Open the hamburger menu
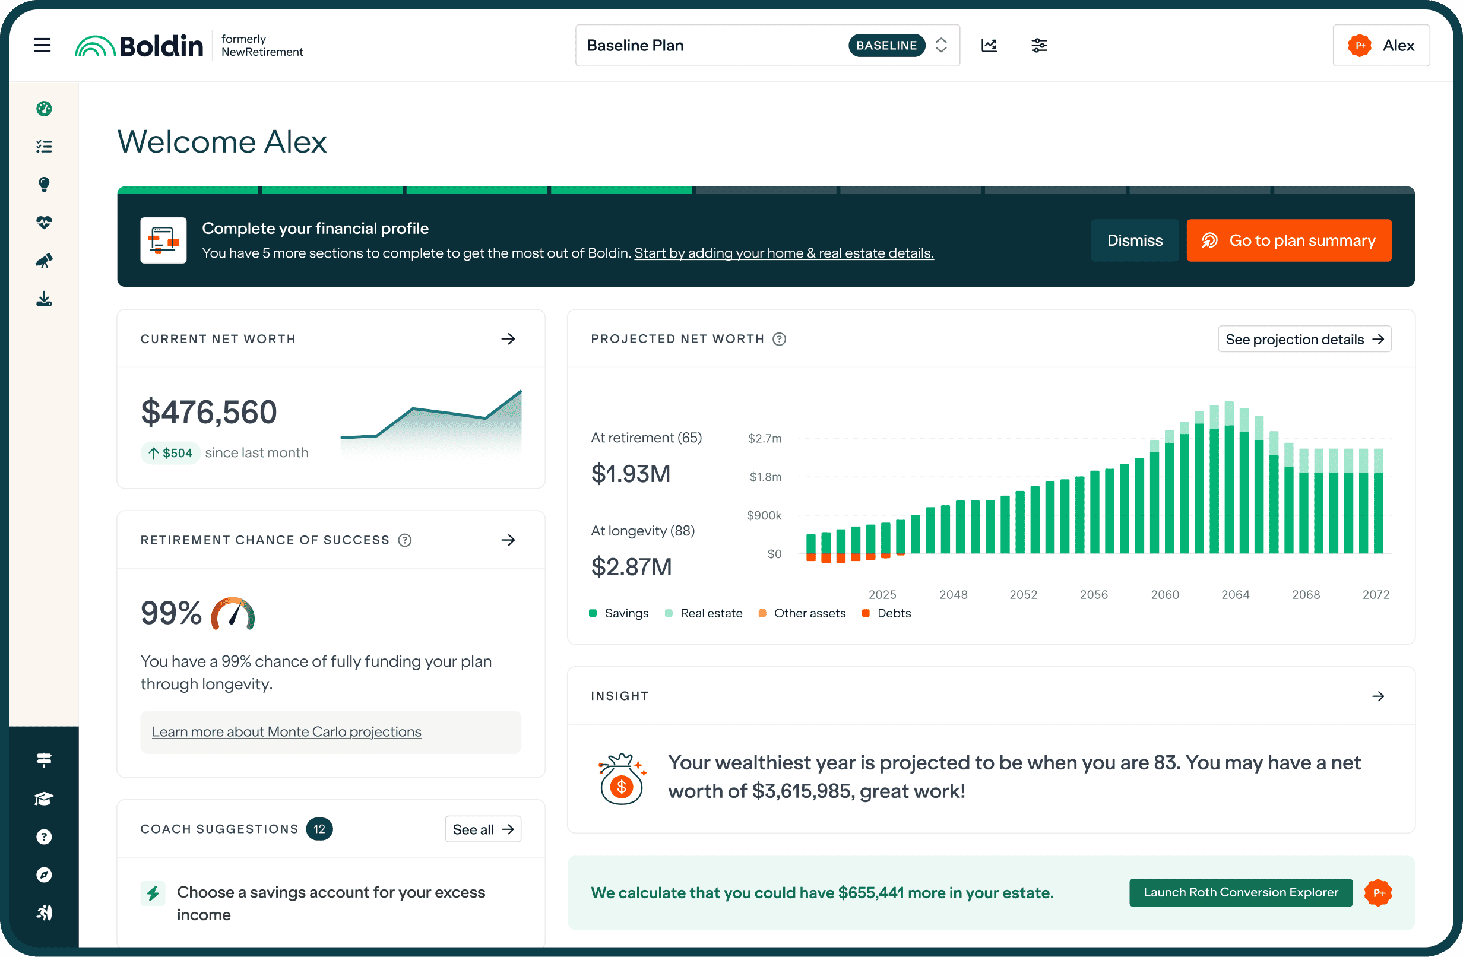This screenshot has width=1463, height=957. tap(42, 45)
